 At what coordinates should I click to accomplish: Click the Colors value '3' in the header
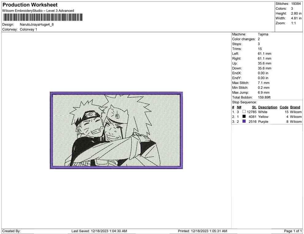[x=292, y=9]
